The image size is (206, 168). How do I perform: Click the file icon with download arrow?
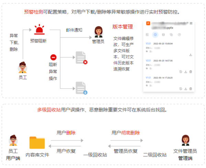81,88
